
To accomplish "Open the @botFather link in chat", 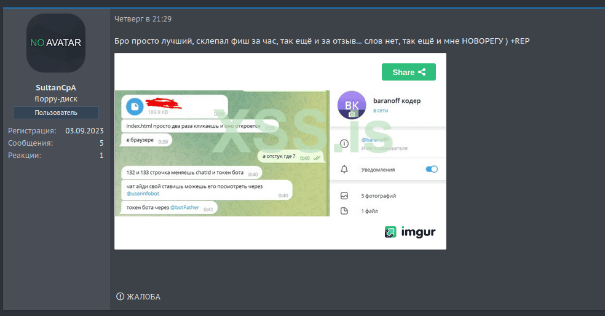I will point(184,208).
